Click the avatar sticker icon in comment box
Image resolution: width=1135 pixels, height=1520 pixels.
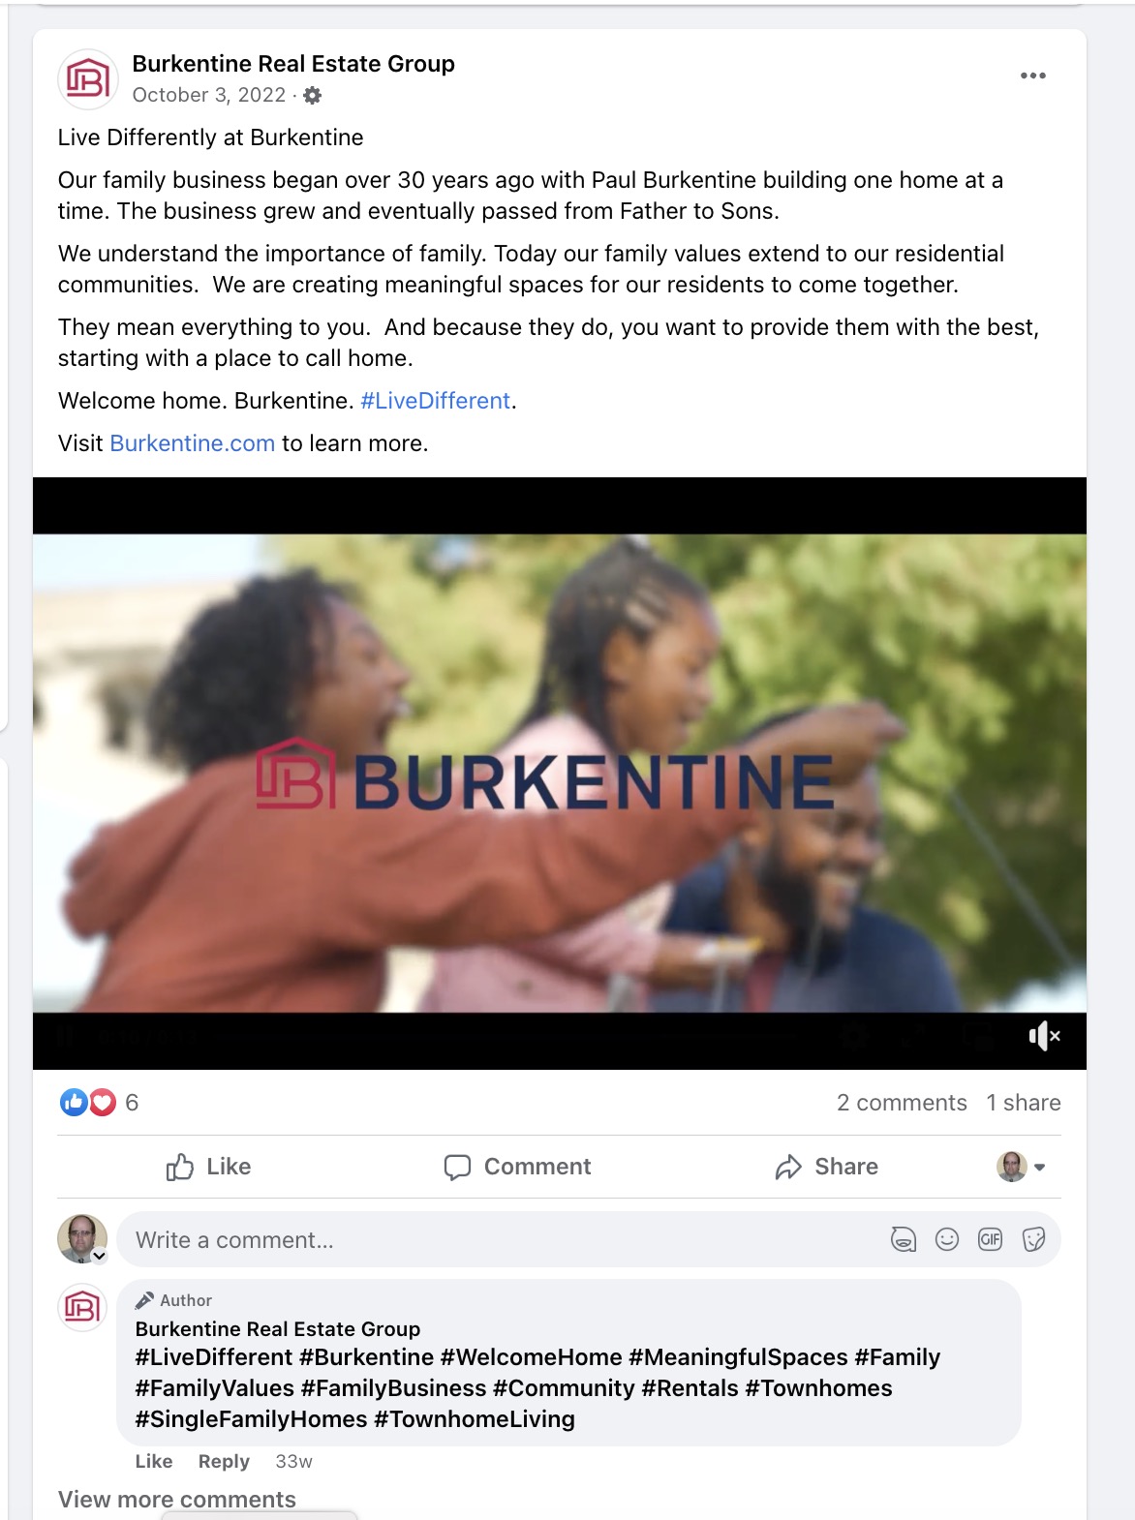click(x=903, y=1239)
